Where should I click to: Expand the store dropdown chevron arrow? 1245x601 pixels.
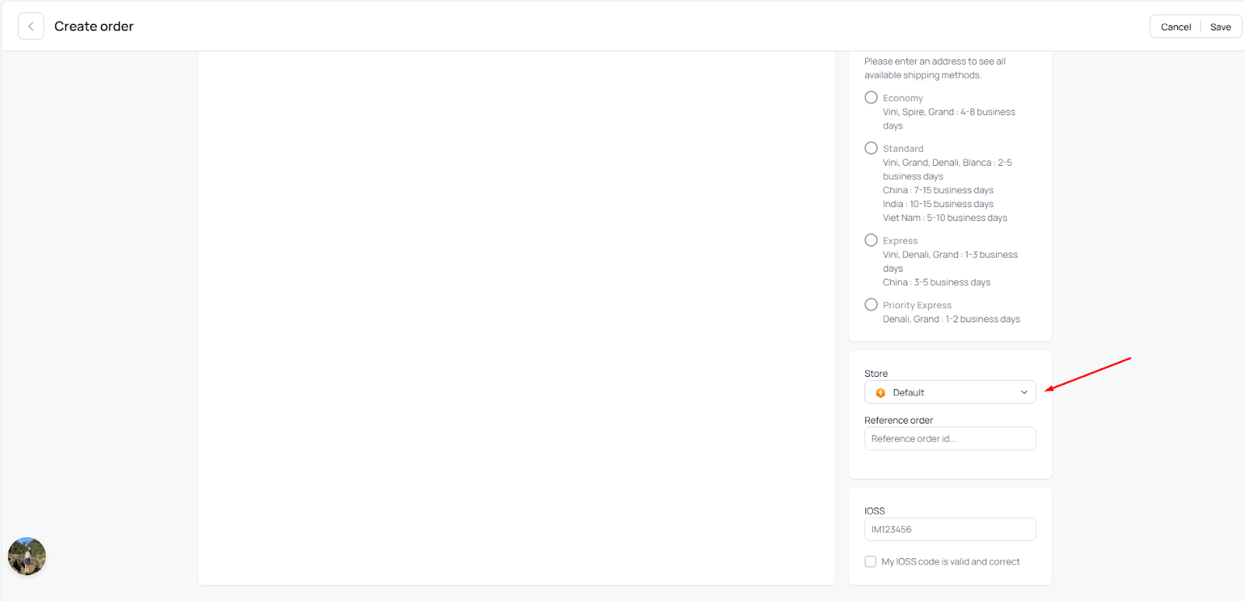pos(1024,392)
